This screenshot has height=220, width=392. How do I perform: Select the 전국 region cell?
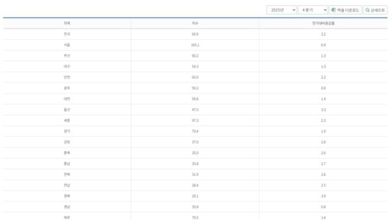click(x=67, y=34)
